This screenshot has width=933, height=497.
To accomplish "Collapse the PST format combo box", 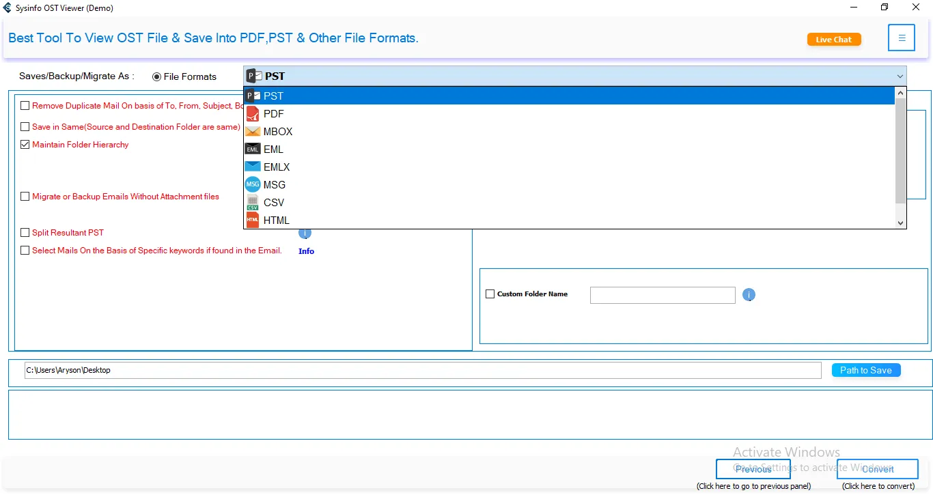I will coord(900,76).
